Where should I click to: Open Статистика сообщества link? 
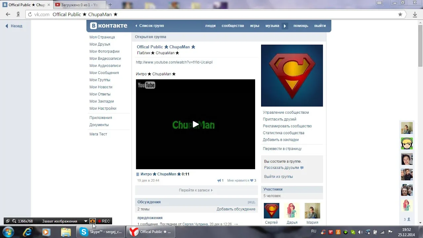pyautogui.click(x=284, y=133)
